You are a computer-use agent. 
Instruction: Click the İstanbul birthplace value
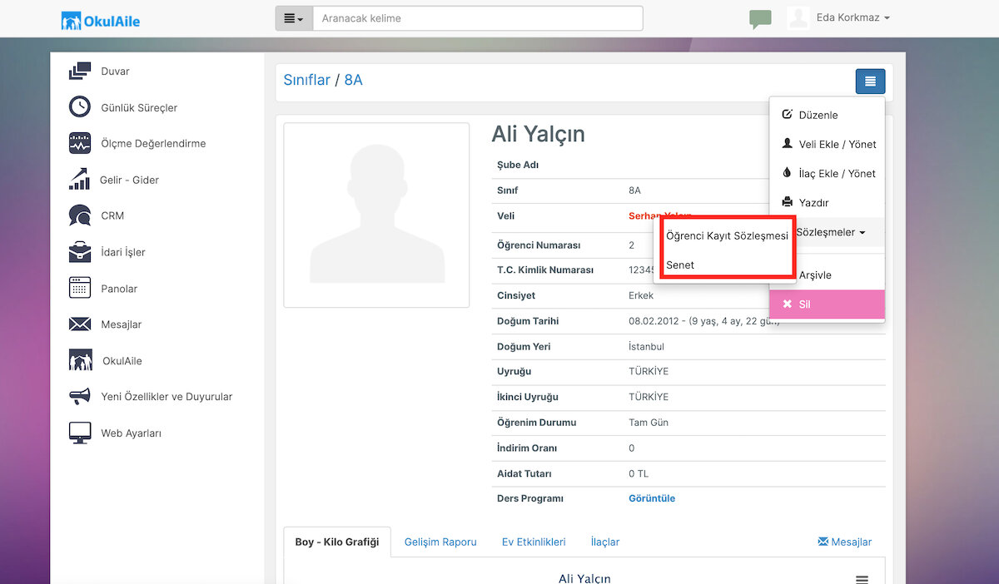(647, 346)
